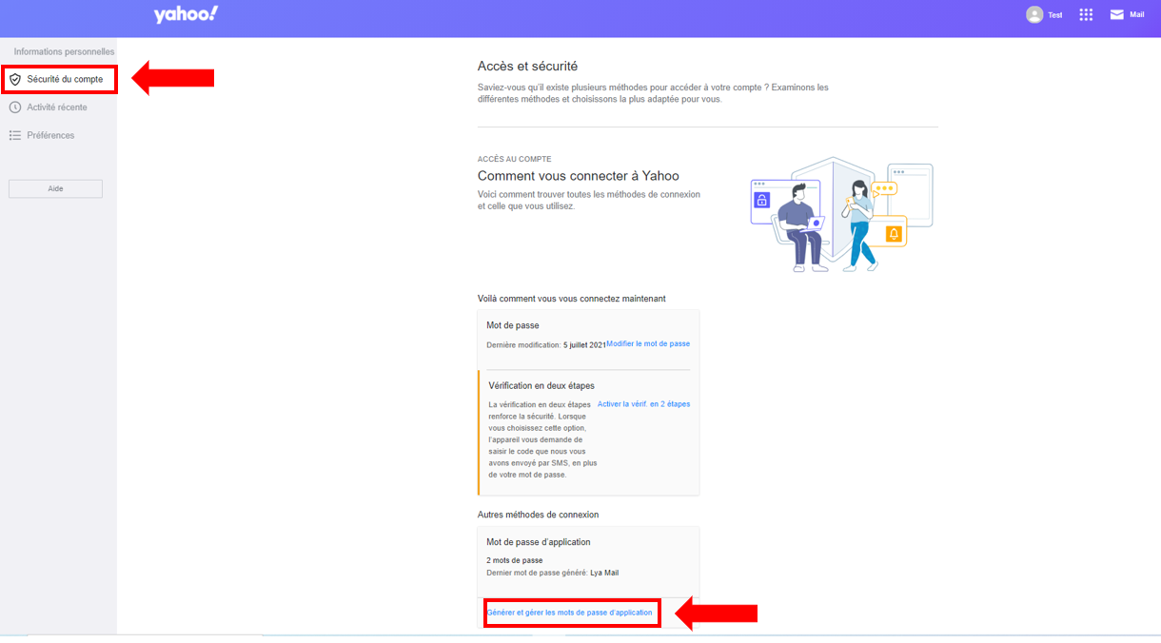The height and width of the screenshot is (643, 1161).
Task: Click the 'Mail' text link in header
Action: [1136, 15]
